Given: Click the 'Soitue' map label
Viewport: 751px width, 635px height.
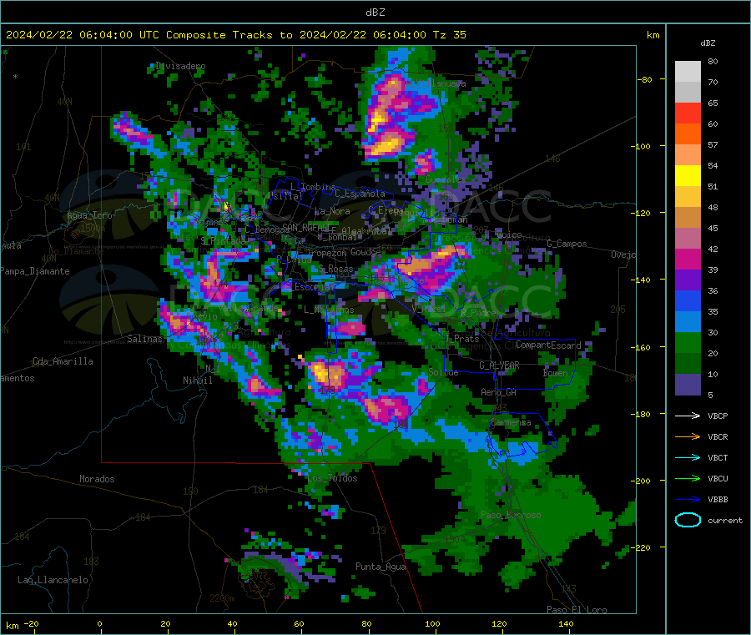Looking at the screenshot, I should click(x=443, y=372).
